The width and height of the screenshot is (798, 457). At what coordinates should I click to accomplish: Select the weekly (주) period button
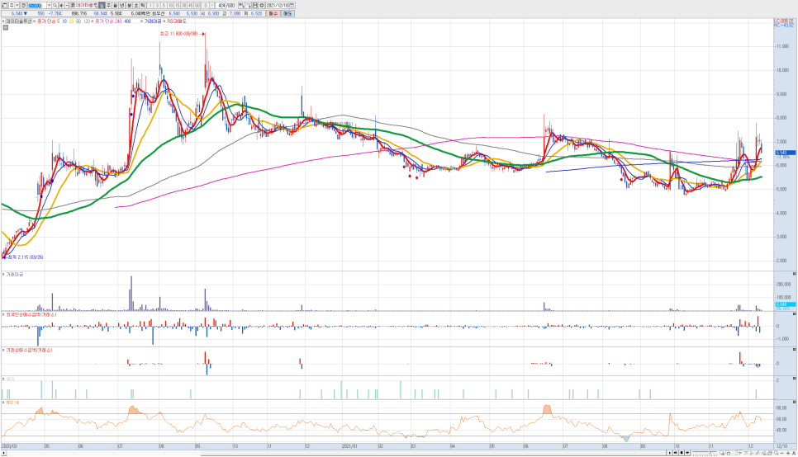pyautogui.click(x=108, y=5)
